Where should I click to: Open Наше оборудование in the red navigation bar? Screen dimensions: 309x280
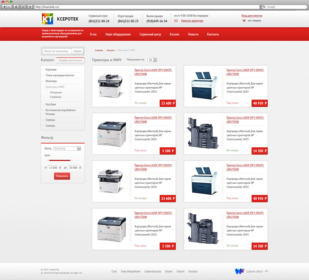(x=118, y=34)
